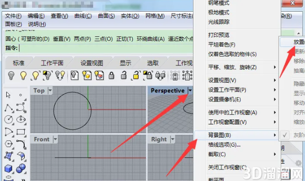The image size is (305, 181).
Task: Open the 实体(O) menu
Action: (130, 16)
